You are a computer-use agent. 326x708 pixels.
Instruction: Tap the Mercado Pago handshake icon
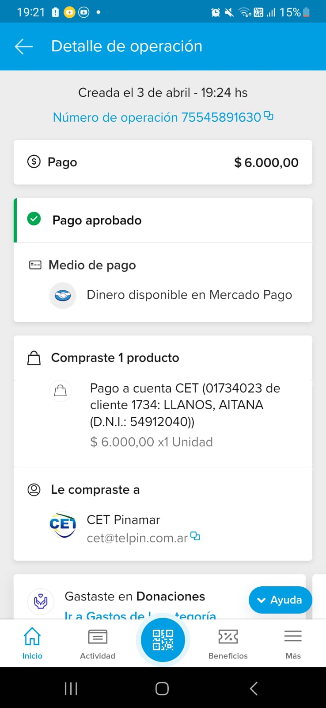click(63, 295)
